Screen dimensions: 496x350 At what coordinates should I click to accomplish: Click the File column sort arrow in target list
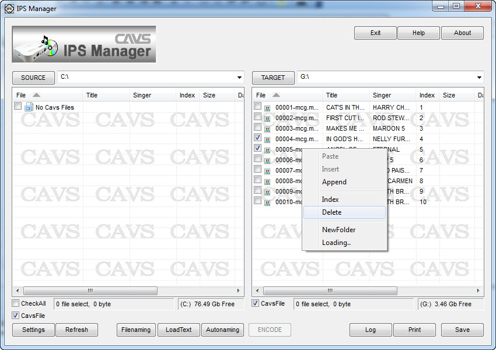coord(276,95)
